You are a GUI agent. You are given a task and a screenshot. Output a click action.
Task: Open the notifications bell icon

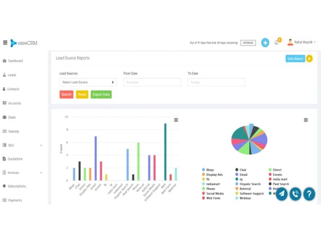point(276,43)
